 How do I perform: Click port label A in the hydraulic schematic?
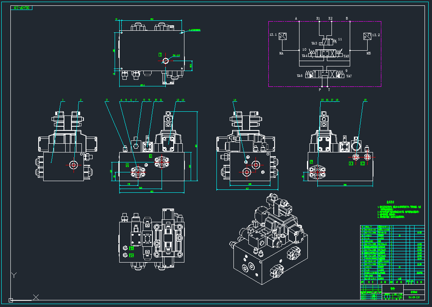click(296, 18)
